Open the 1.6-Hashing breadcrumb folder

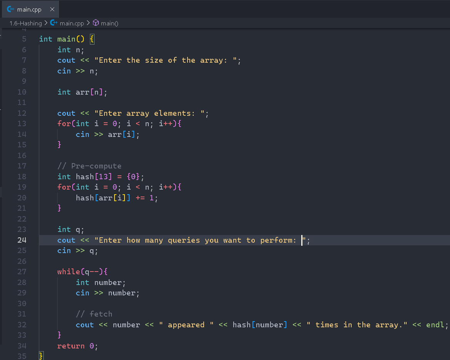pyautogui.click(x=25, y=23)
